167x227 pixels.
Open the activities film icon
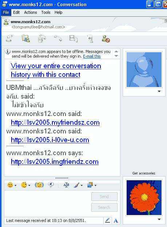pos(73,39)
